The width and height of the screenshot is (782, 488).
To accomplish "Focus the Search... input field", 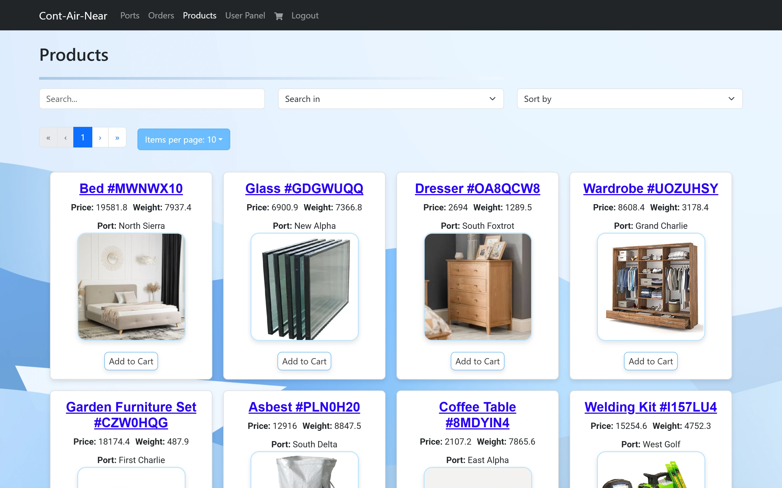I will click(x=152, y=99).
